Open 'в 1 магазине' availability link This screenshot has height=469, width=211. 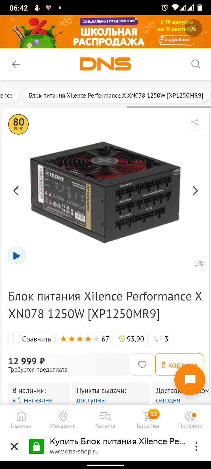[33, 400]
